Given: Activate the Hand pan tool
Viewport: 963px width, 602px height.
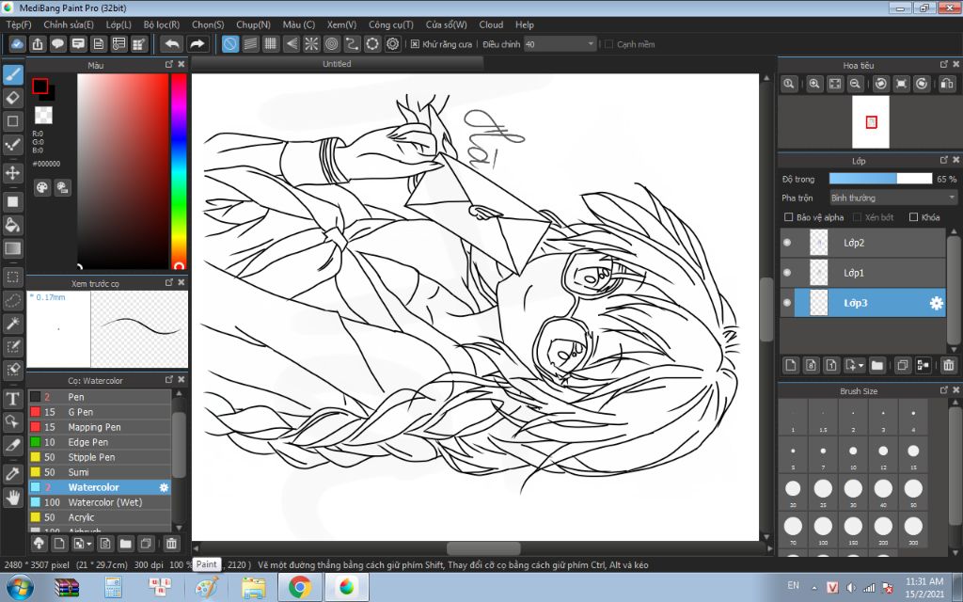Looking at the screenshot, I should [13, 497].
